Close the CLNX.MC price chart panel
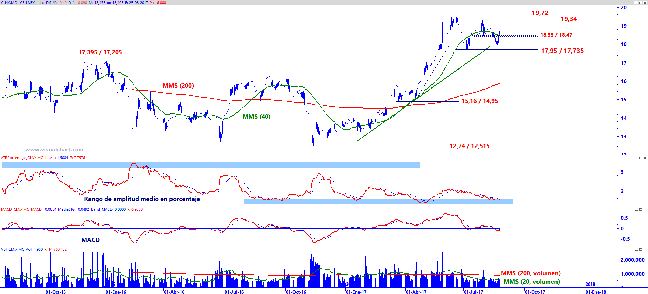Viewport: 648px width, 294px height. [645, 3]
